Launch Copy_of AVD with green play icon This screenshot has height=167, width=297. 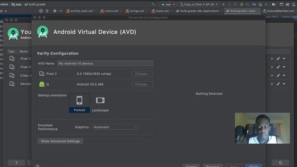(x=272, y=76)
